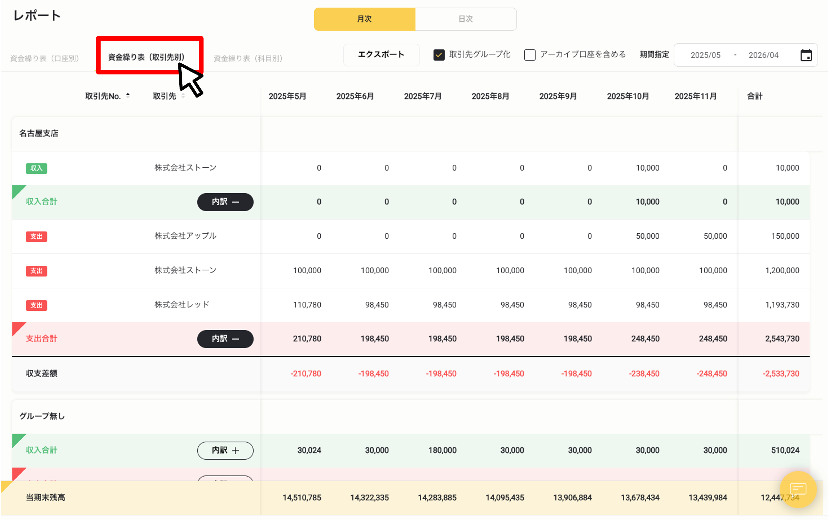The width and height of the screenshot is (828, 520).
Task: Collapse 収入合計 breakdown via 内訳 − button
Action: pyautogui.click(x=225, y=202)
